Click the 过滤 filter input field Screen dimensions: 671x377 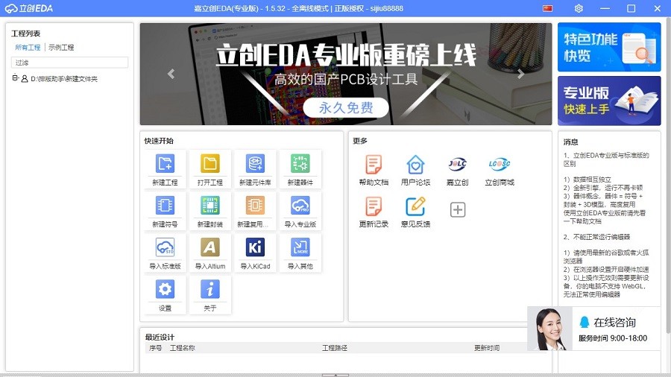(x=69, y=63)
